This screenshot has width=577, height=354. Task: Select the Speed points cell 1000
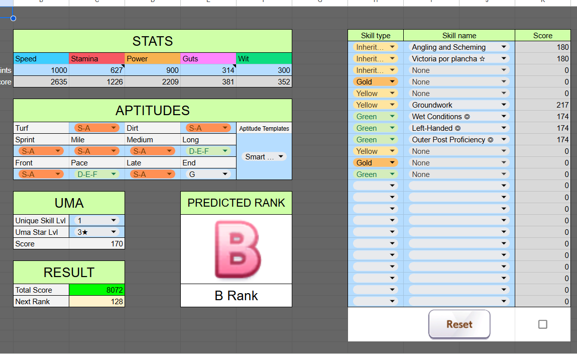pos(41,70)
